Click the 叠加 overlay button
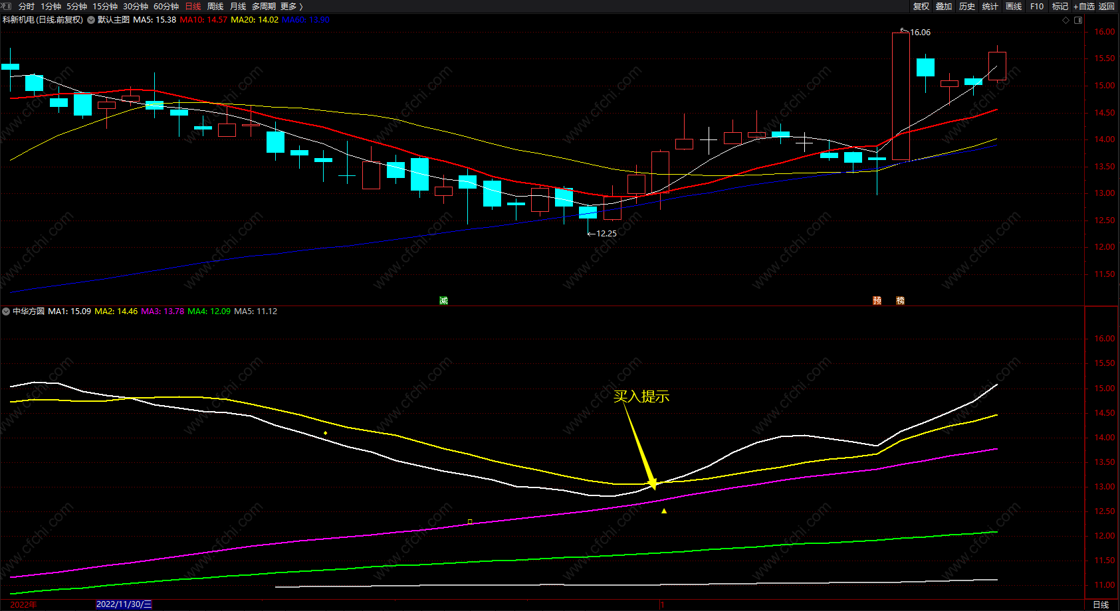This screenshot has height=611, width=1120. point(944,7)
